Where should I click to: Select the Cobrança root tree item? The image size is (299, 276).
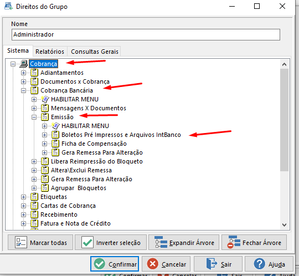pyautogui.click(x=44, y=64)
